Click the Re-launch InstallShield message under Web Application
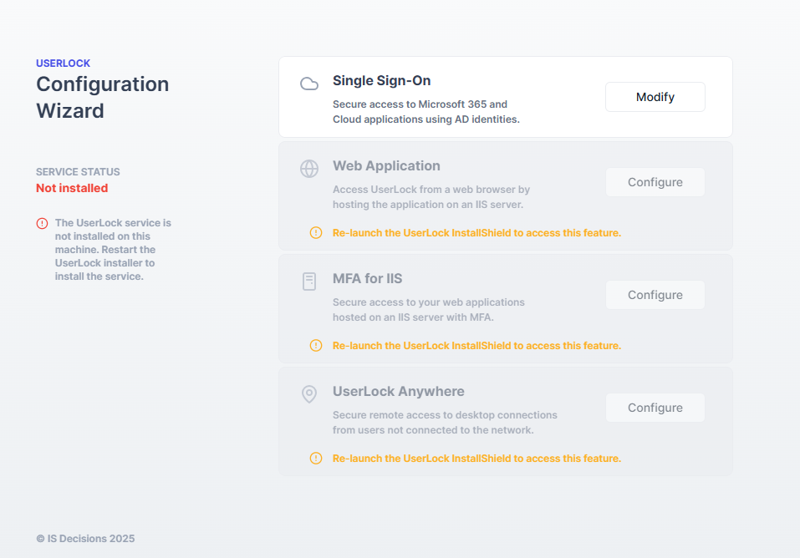Image resolution: width=800 pixels, height=558 pixels. [476, 233]
